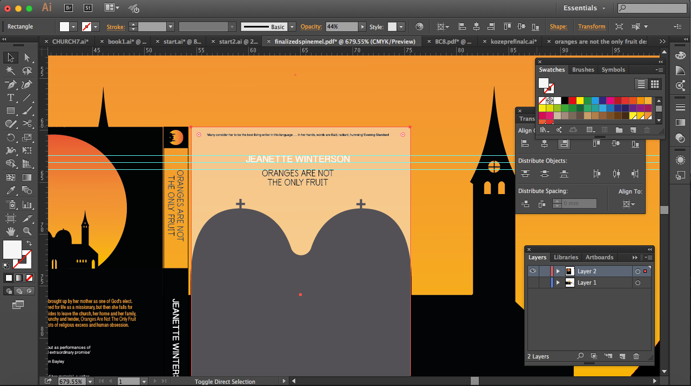Click Horizontal Align Left in Align panel
The image size is (691, 386).
click(525, 143)
